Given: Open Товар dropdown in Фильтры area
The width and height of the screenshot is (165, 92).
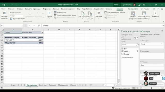Looking at the screenshot, I should (x=162, y=44).
